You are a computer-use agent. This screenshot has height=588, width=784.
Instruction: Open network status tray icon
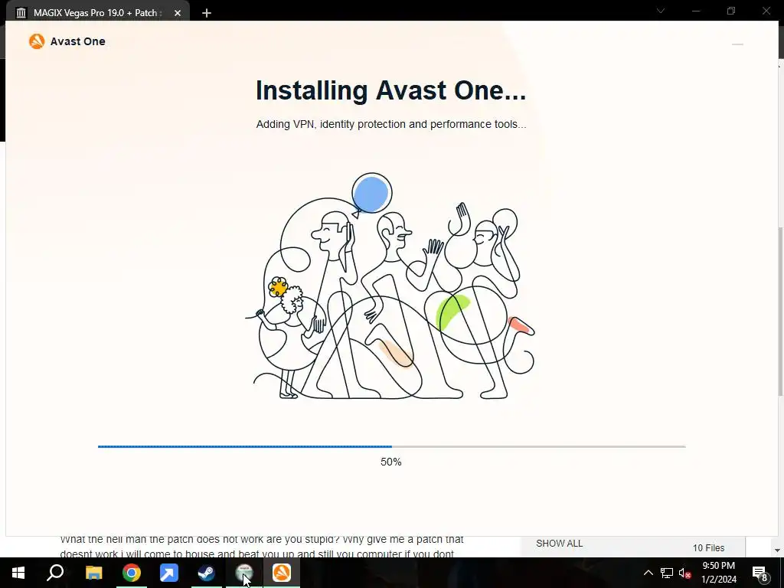[x=667, y=573]
